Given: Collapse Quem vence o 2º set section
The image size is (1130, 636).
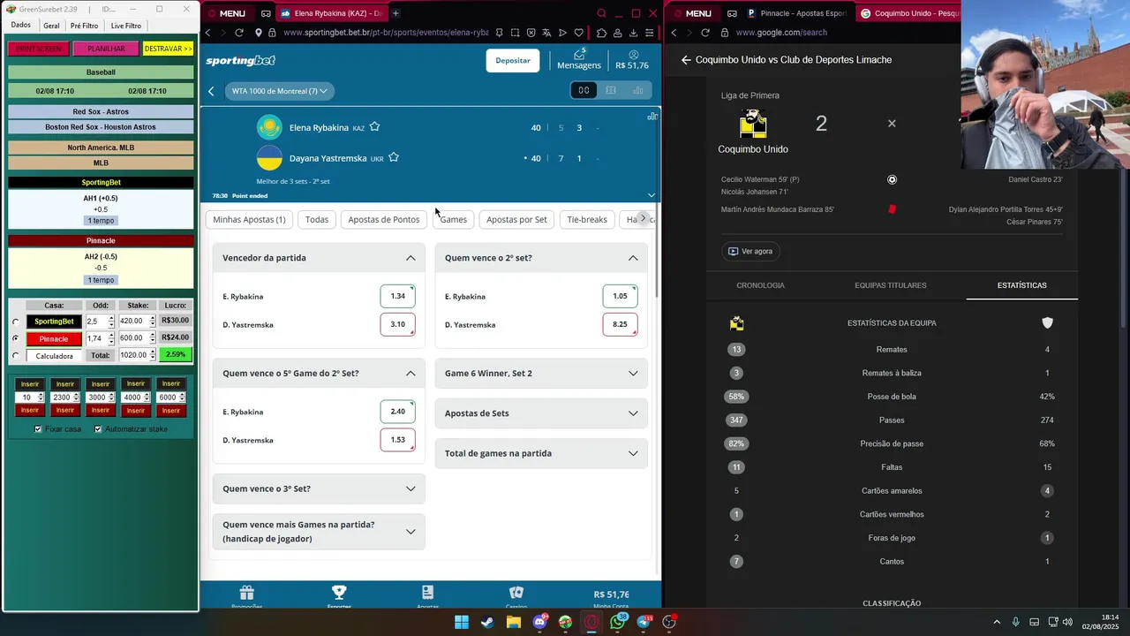Looking at the screenshot, I should pos(633,258).
